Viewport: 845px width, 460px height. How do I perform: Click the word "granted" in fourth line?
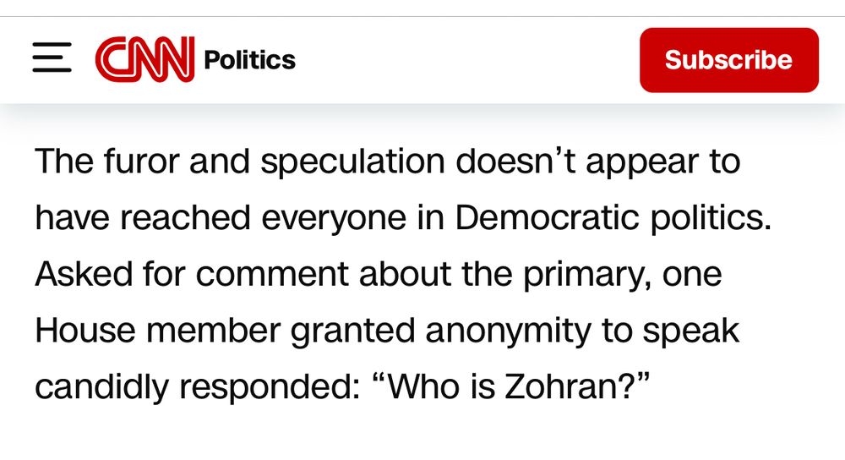point(353,331)
